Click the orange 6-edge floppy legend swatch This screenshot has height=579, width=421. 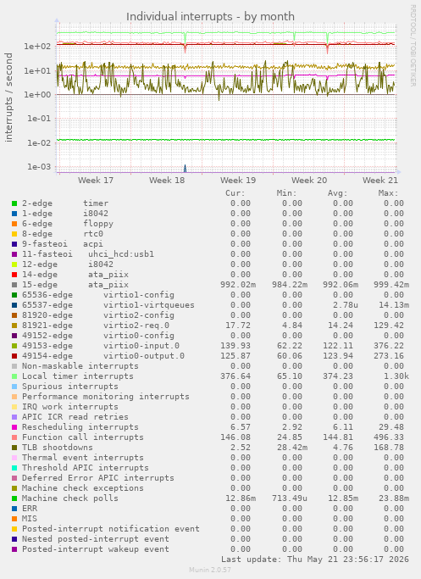[x=14, y=224]
